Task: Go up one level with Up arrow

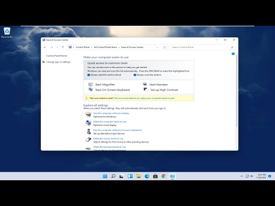Action: 63,47
